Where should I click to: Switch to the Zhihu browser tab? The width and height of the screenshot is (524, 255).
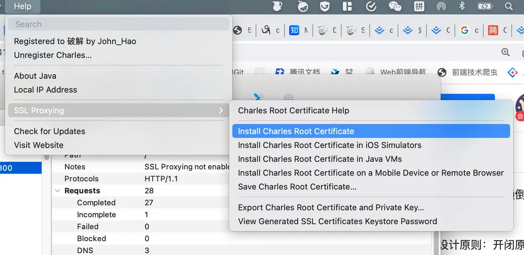tap(294, 30)
